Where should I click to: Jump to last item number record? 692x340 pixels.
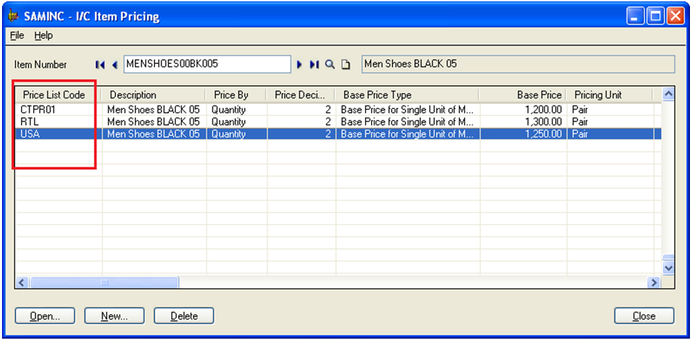(314, 65)
